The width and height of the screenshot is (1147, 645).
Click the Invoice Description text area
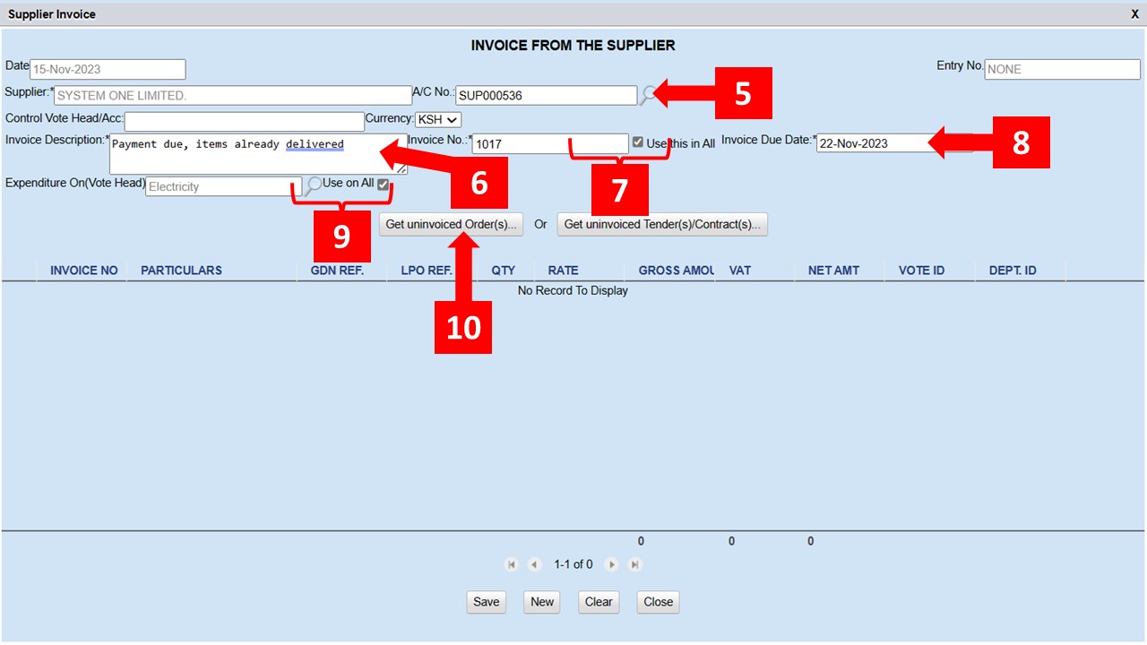pyautogui.click(x=255, y=155)
